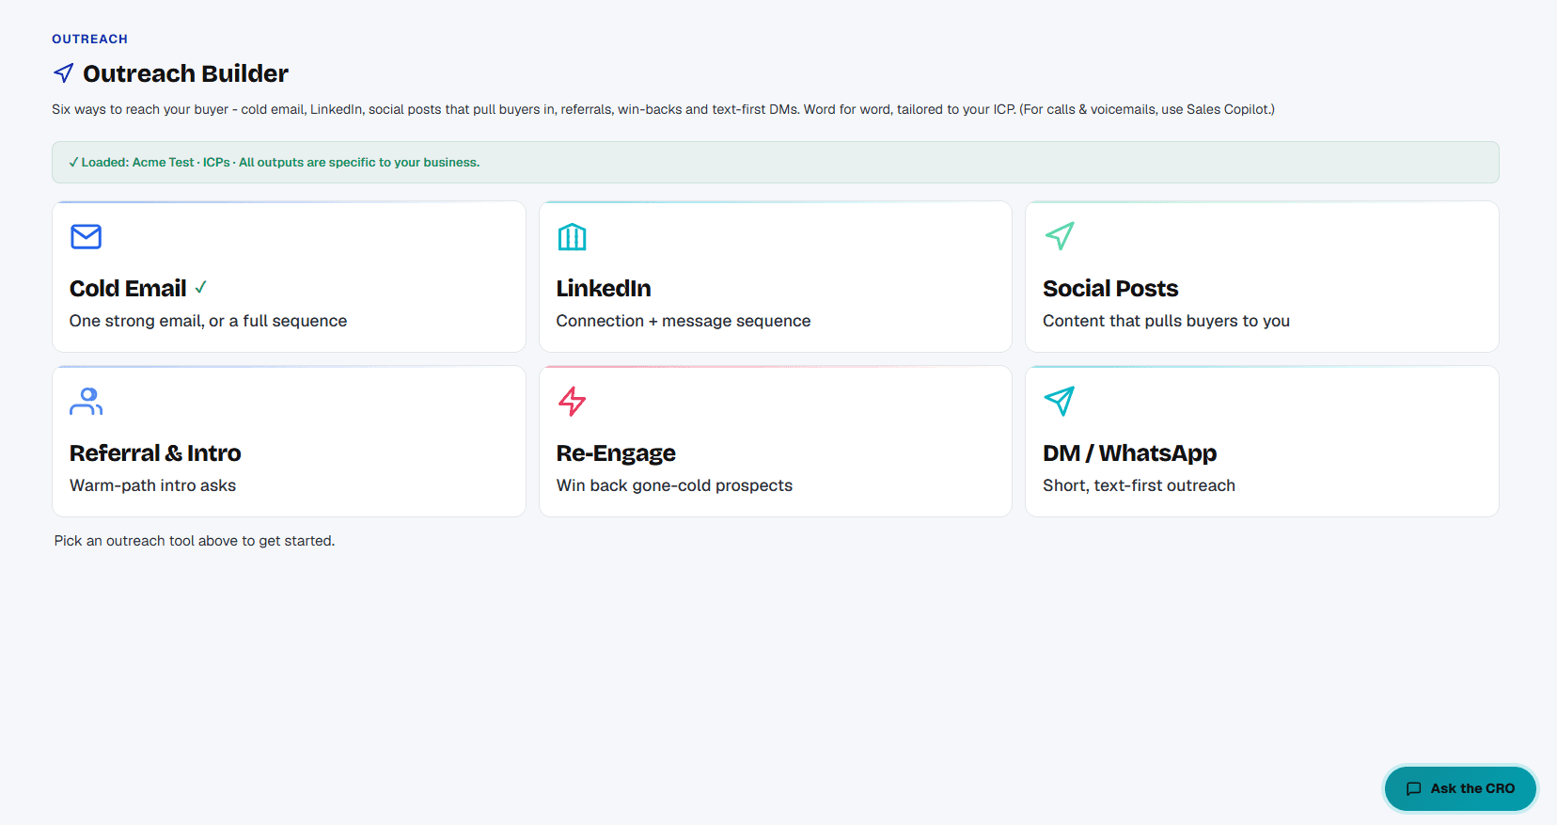Click the Outreach Builder heading text
Screen dimensions: 1557x825
(185, 73)
